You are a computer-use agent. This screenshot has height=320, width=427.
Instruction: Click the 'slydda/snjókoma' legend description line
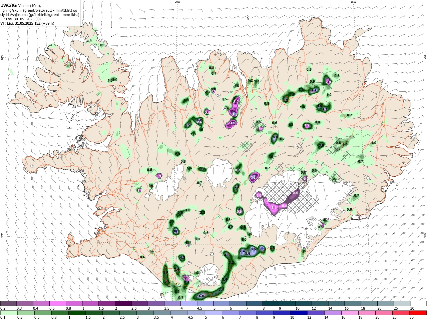[x=40, y=15]
